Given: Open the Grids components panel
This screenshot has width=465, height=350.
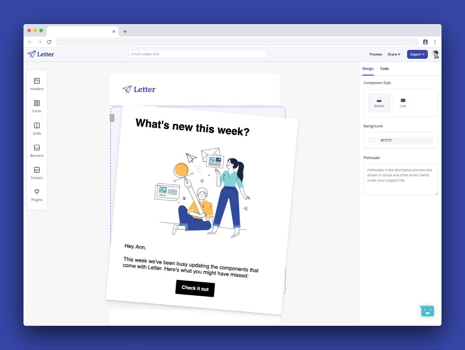Looking at the screenshot, I should coord(37,128).
